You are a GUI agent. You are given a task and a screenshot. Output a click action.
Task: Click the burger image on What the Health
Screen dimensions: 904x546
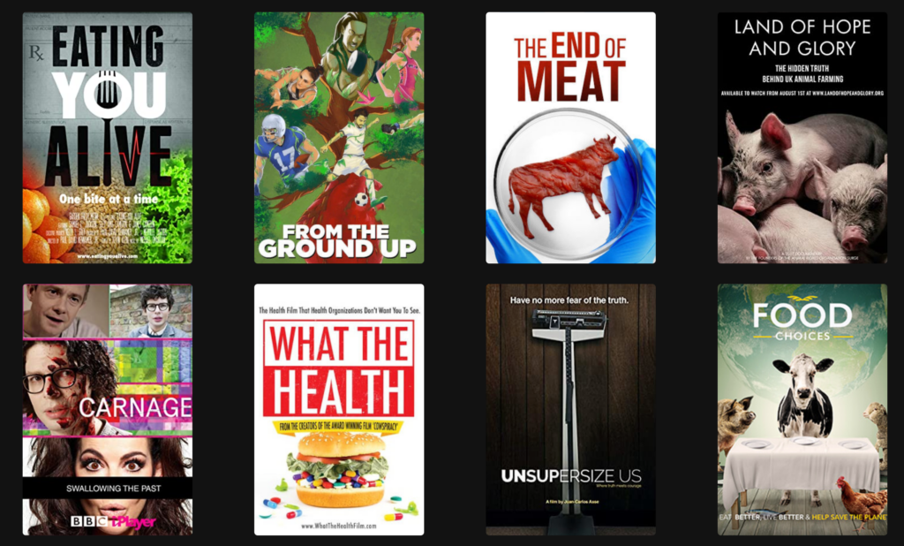[x=338, y=469]
